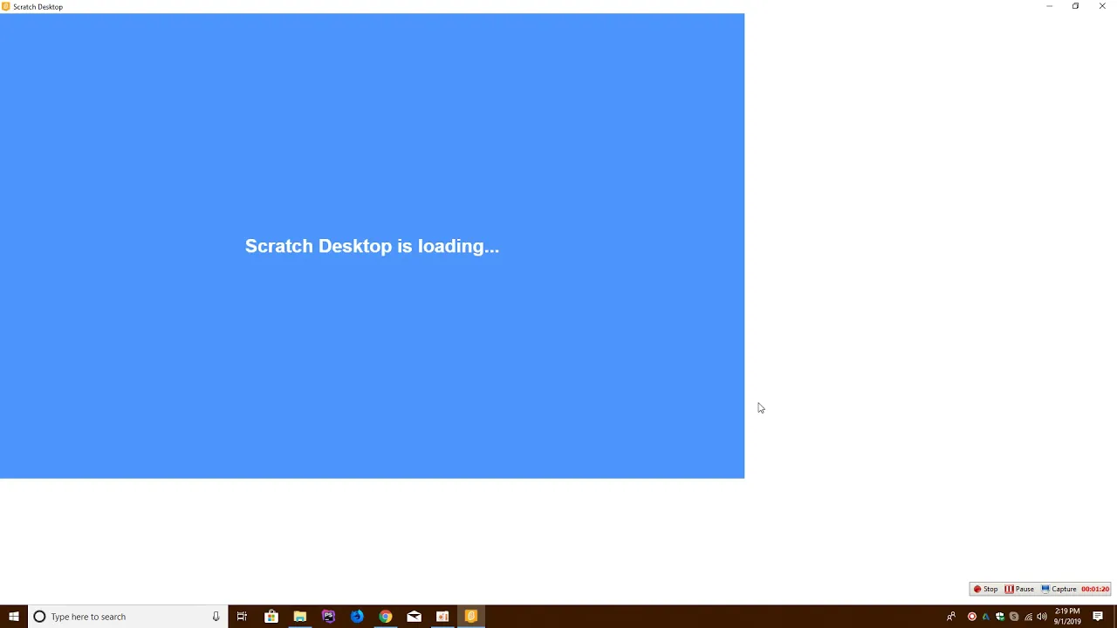Image resolution: width=1117 pixels, height=628 pixels.
Task: Open File Explorer from the taskbar
Action: click(x=299, y=617)
